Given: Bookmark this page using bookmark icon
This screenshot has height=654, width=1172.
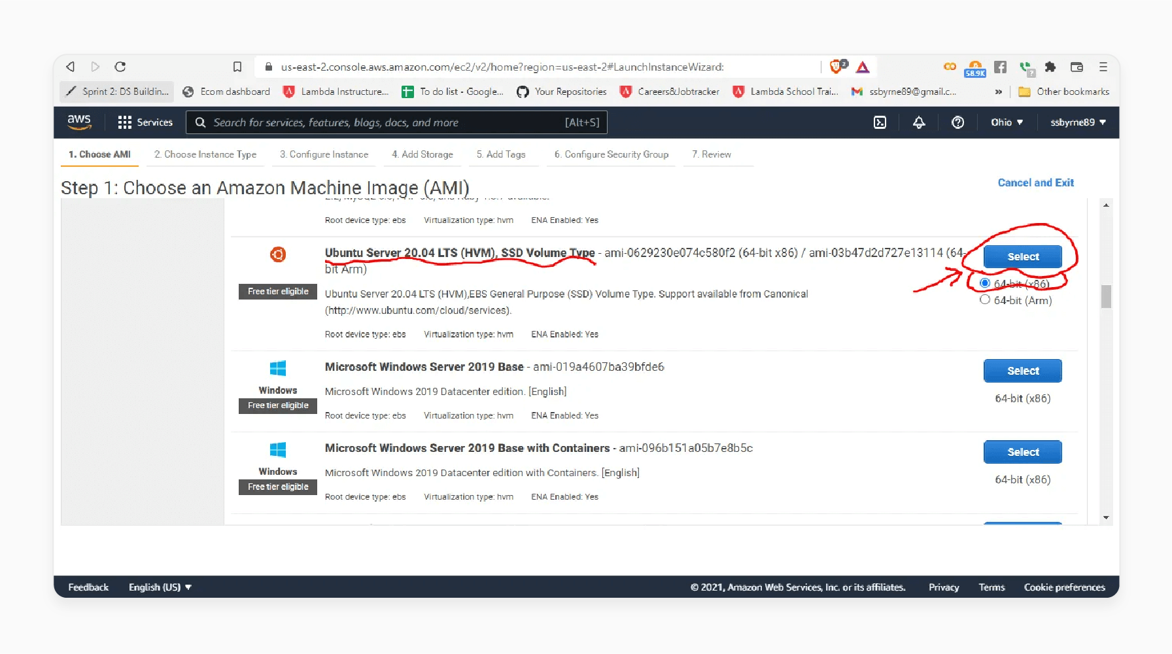Looking at the screenshot, I should pyautogui.click(x=237, y=67).
